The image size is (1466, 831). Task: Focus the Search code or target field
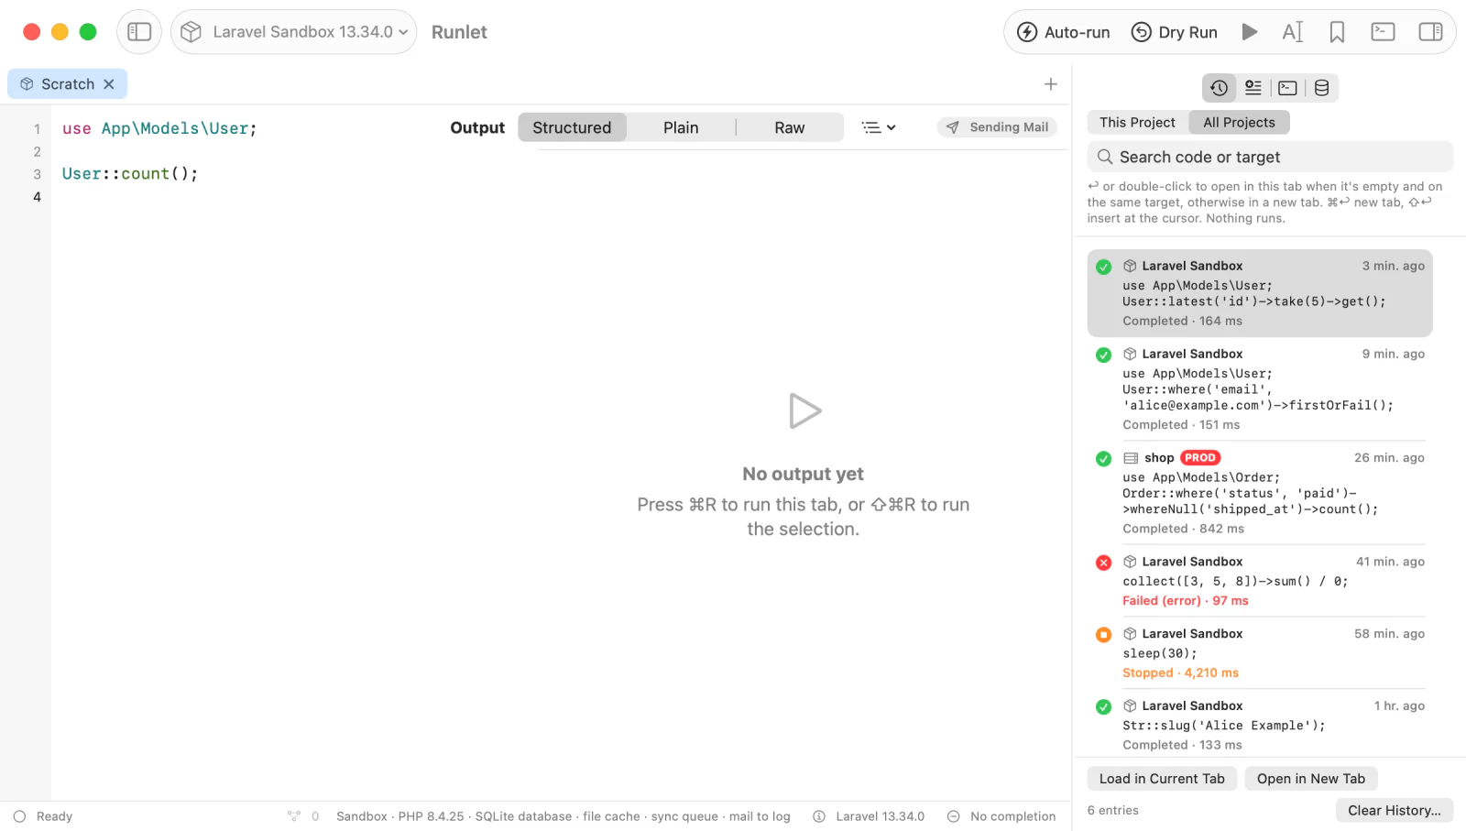[1270, 157]
